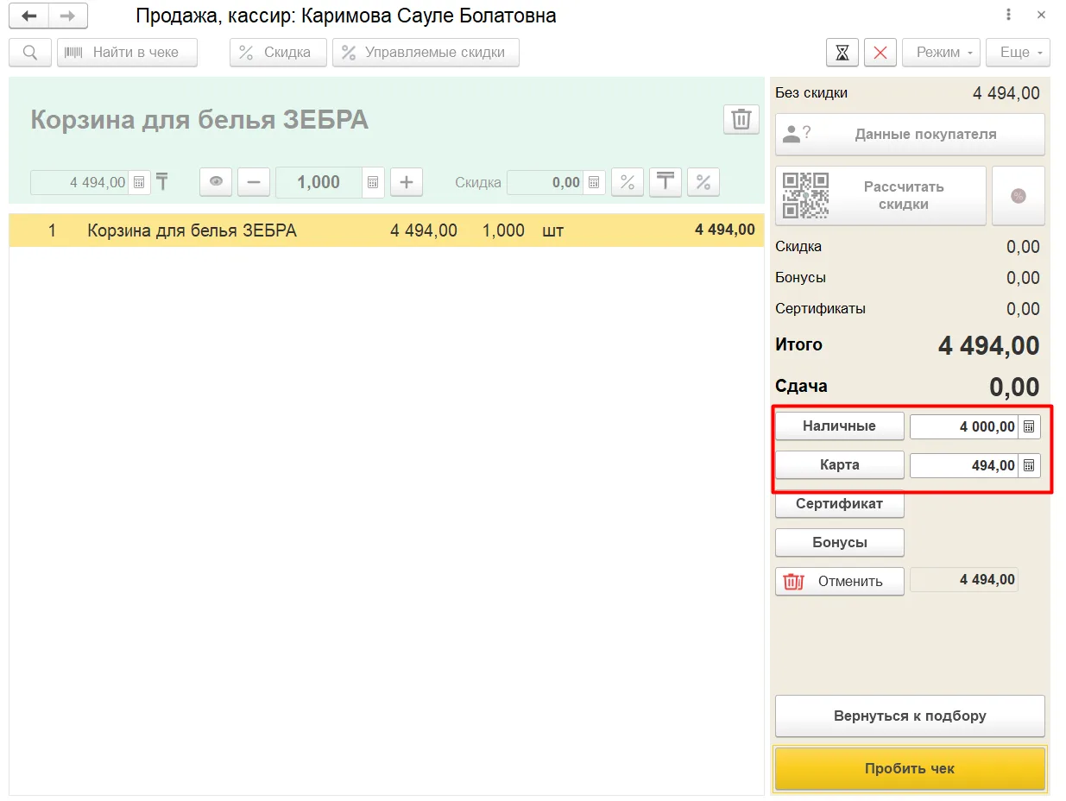The image size is (1066, 801).
Task: Expand the 'Режим' dropdown
Action: [x=942, y=53]
